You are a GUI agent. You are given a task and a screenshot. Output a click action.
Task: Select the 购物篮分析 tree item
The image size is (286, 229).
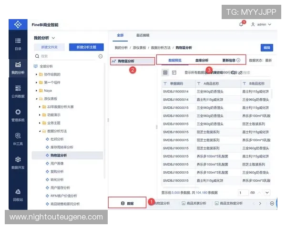[x=67, y=156]
